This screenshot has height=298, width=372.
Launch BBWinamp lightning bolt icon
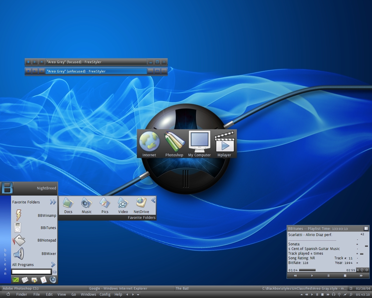click(18, 215)
